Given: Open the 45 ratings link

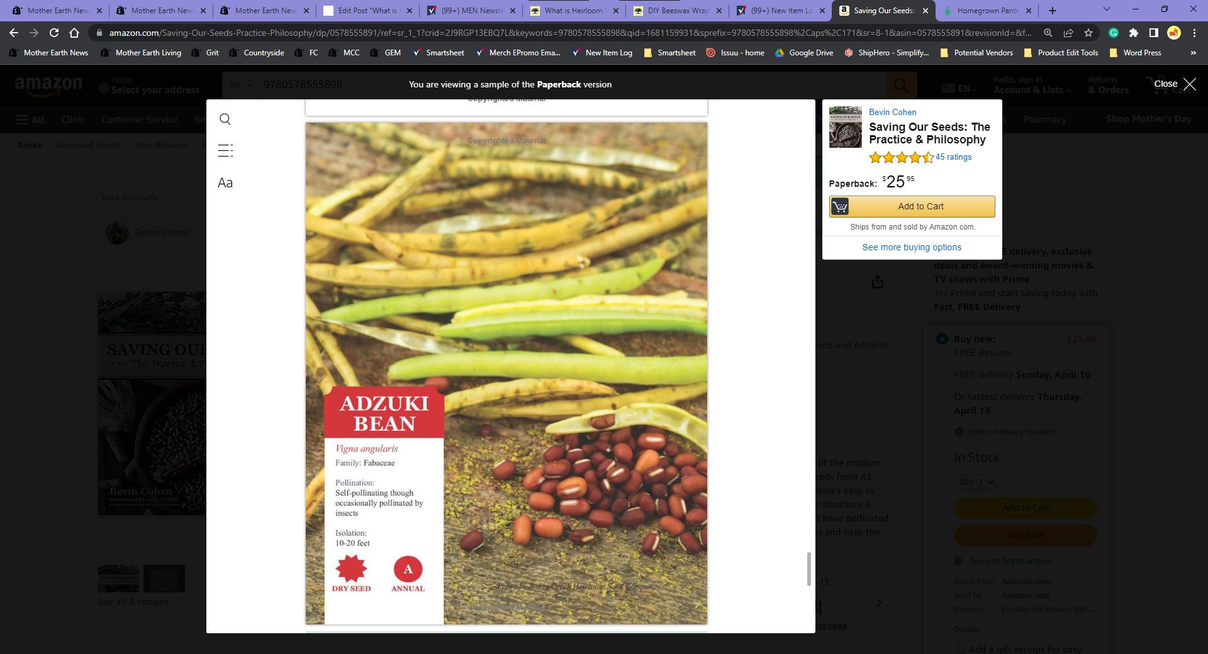Looking at the screenshot, I should tap(953, 157).
